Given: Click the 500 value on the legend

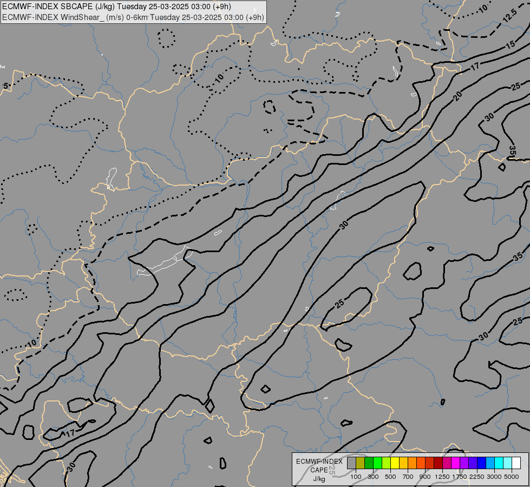Looking at the screenshot, I should point(390,477).
